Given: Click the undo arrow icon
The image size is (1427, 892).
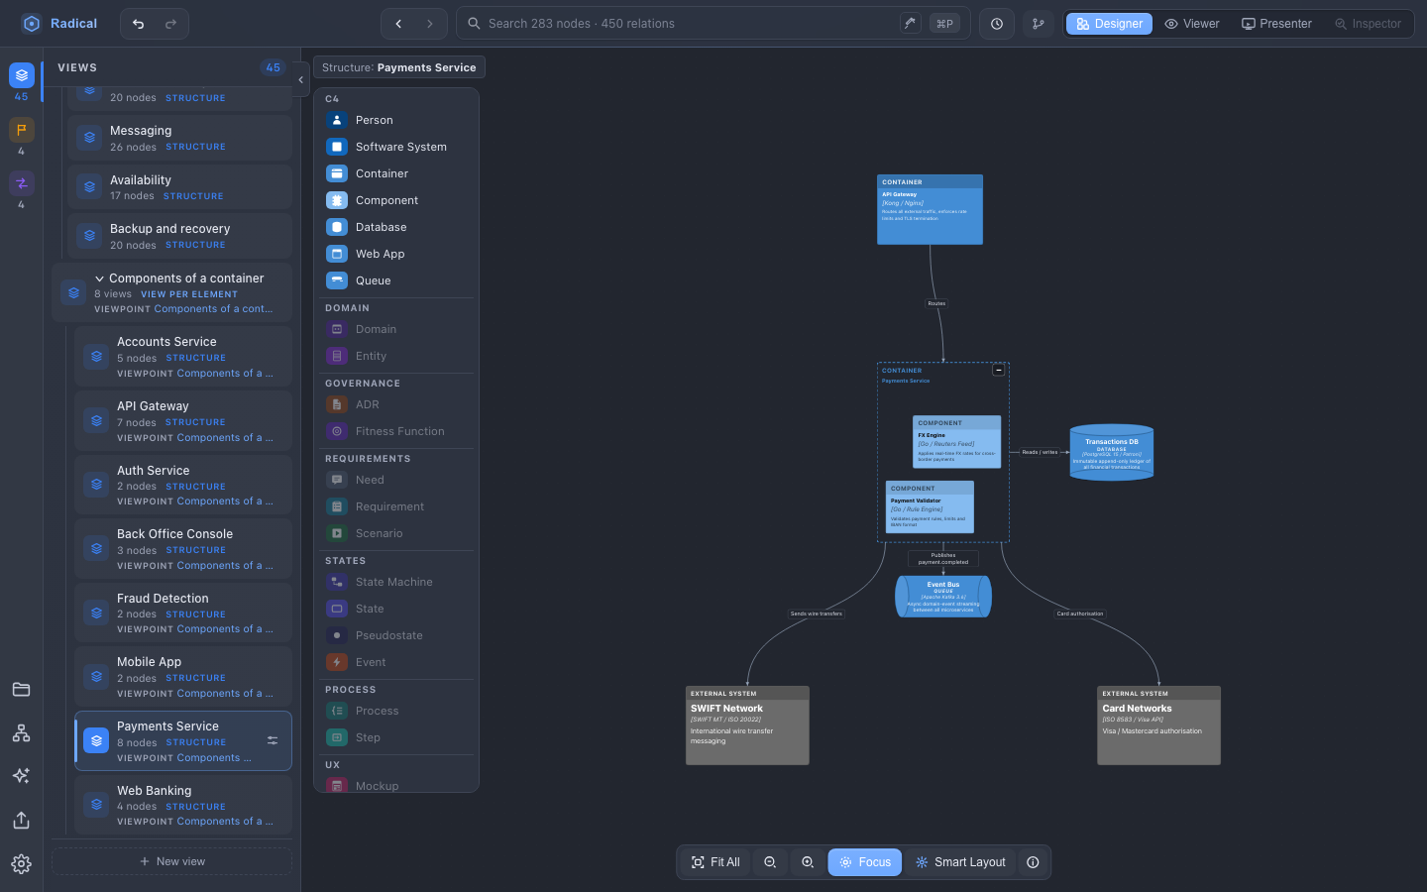Looking at the screenshot, I should (139, 24).
